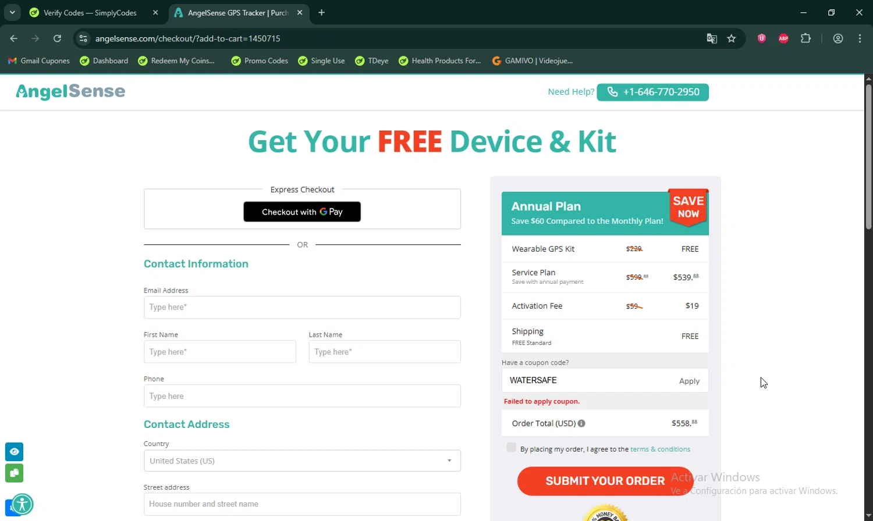Open Chrome three-dot menu
This screenshot has width=873, height=521.
point(860,38)
